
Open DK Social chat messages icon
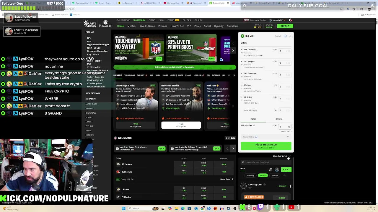270,170
